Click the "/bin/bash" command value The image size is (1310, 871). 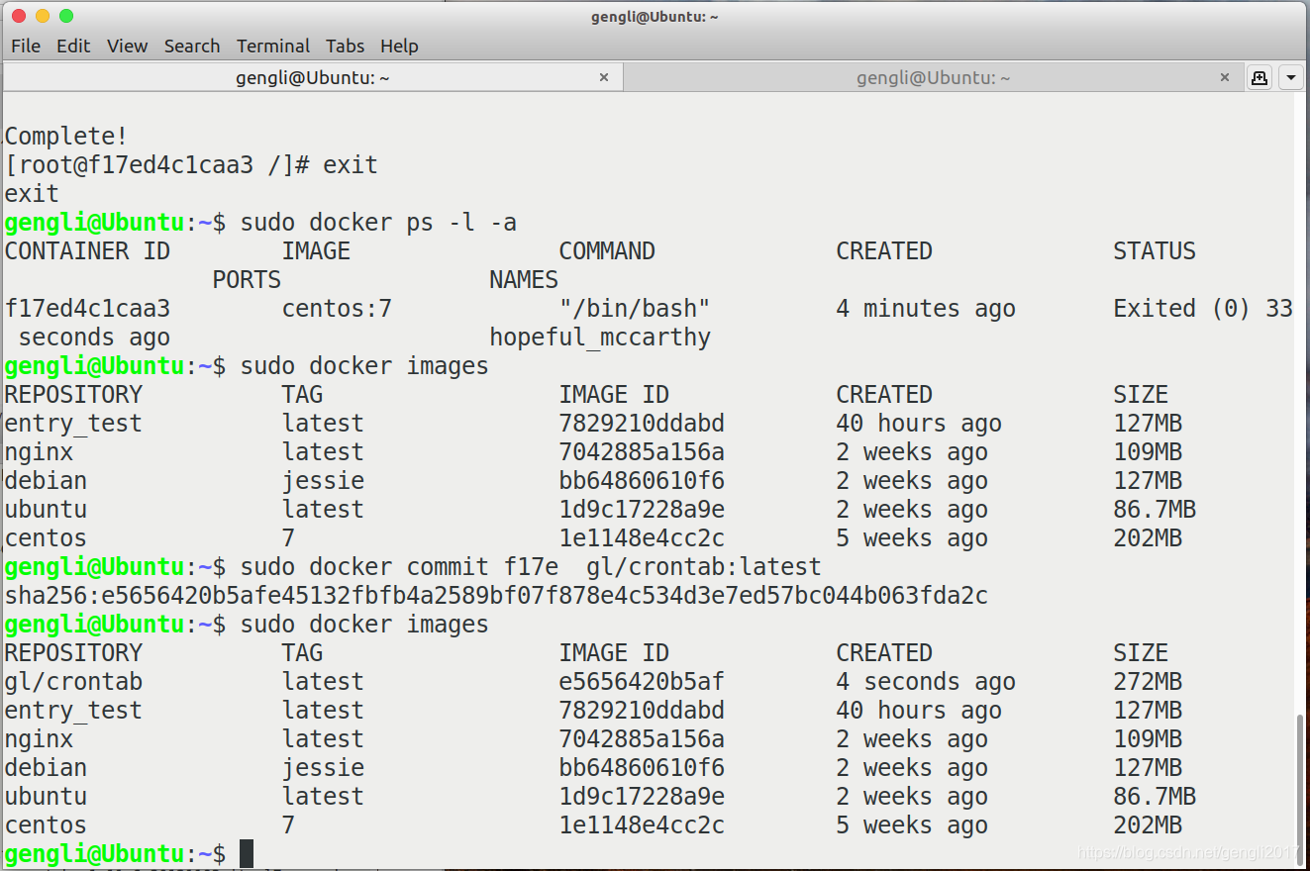point(635,309)
